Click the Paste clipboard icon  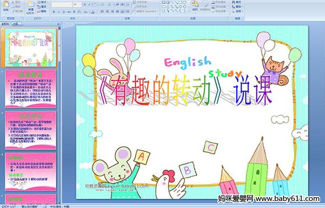(6, 4)
